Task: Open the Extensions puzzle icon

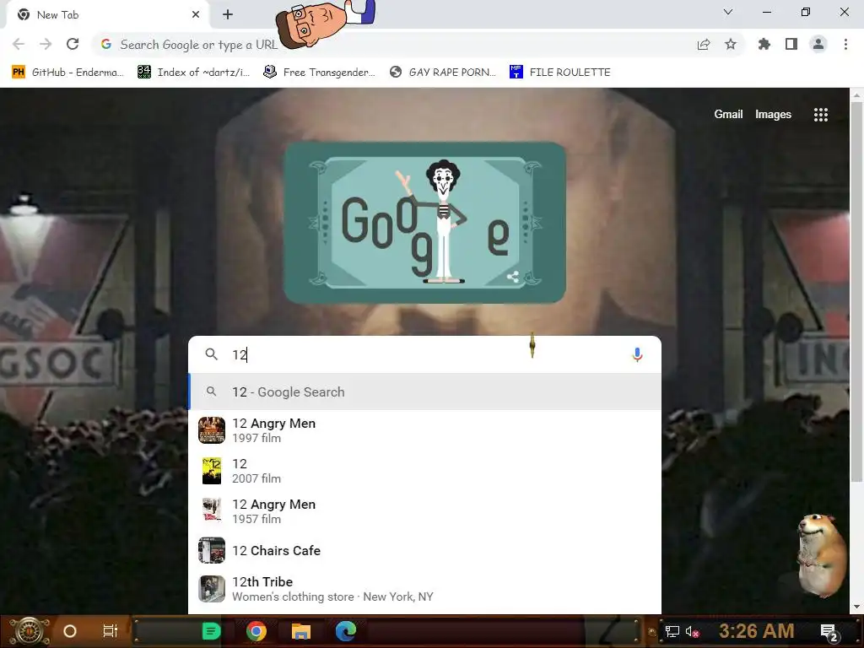Action: coord(764,44)
